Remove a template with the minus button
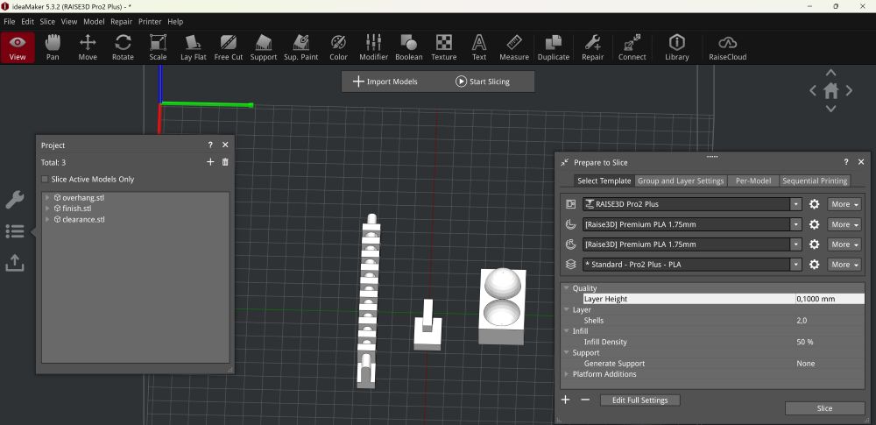The image size is (876, 425). coord(585,400)
